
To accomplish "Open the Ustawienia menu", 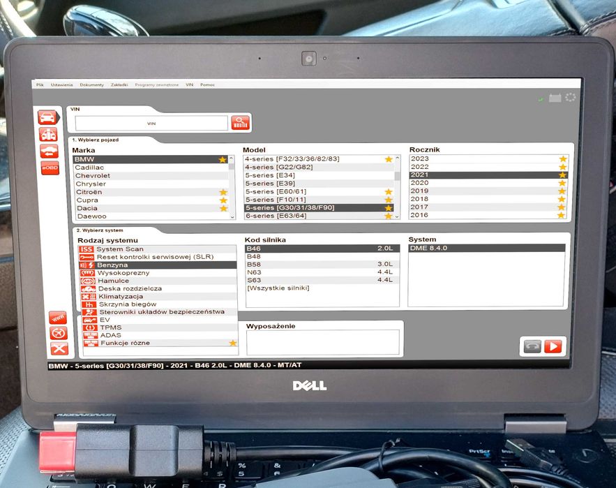I will tap(61, 84).
